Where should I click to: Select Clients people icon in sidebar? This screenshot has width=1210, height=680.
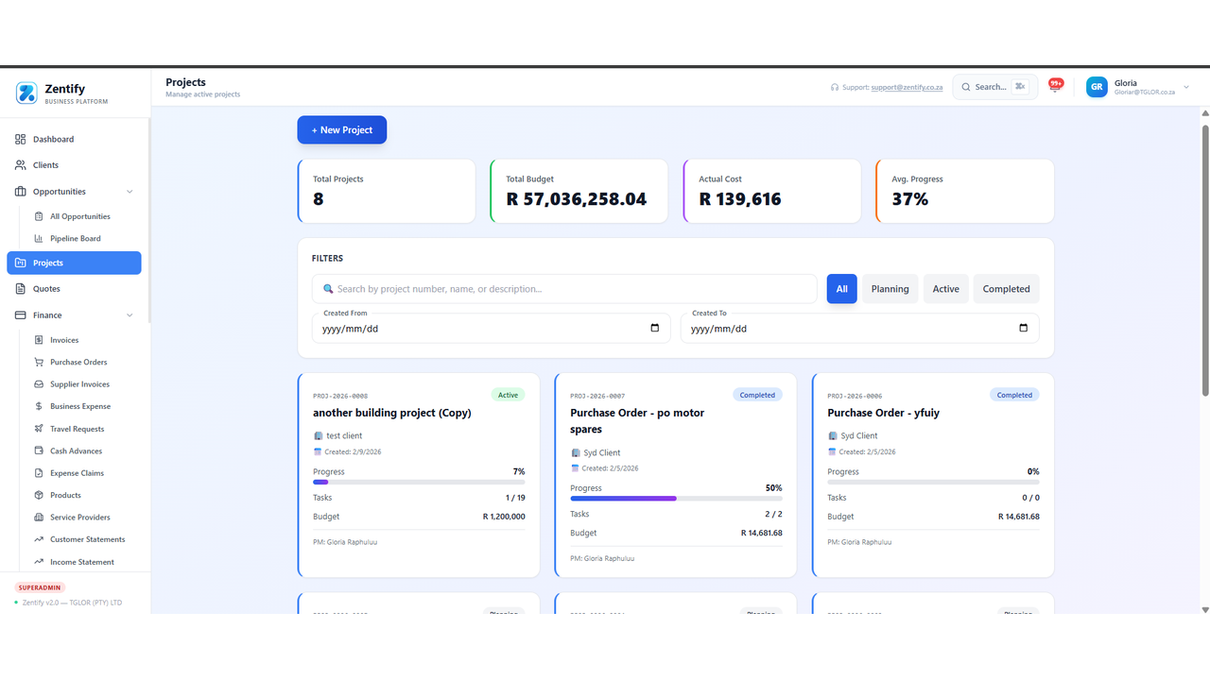coord(21,165)
